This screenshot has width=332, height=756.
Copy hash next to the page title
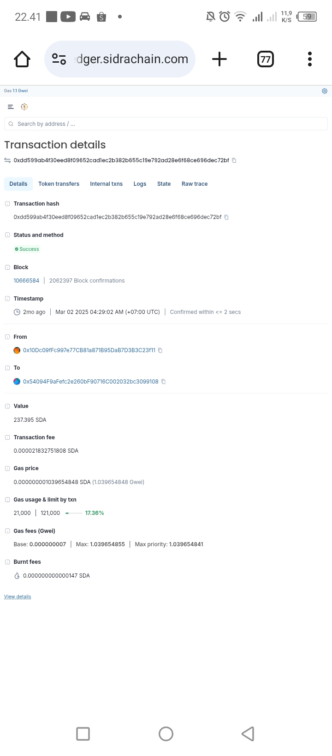[234, 160]
